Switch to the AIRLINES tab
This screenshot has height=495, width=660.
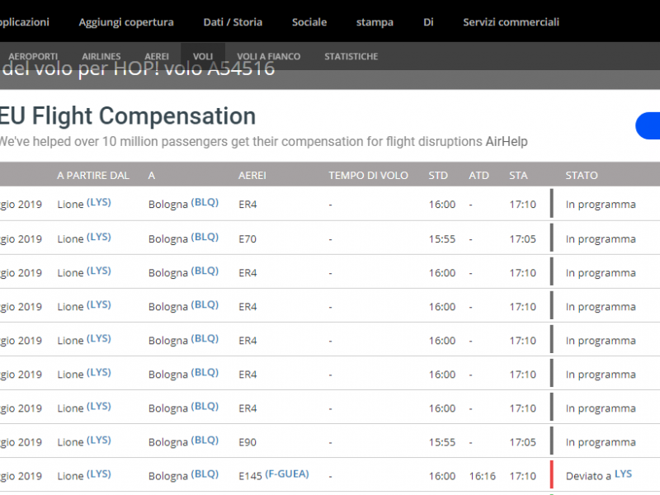click(101, 56)
